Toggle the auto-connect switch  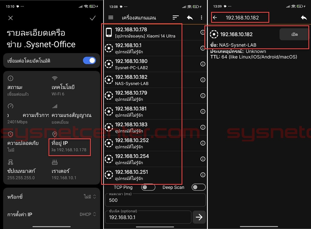[x=89, y=60]
